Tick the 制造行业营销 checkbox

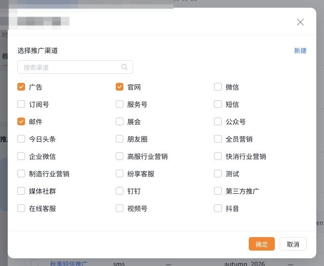point(21,173)
